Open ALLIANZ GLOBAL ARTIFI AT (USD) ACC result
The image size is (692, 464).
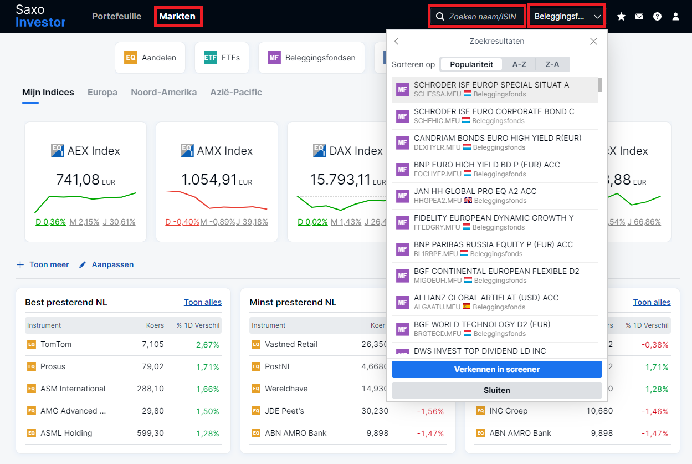click(x=495, y=302)
